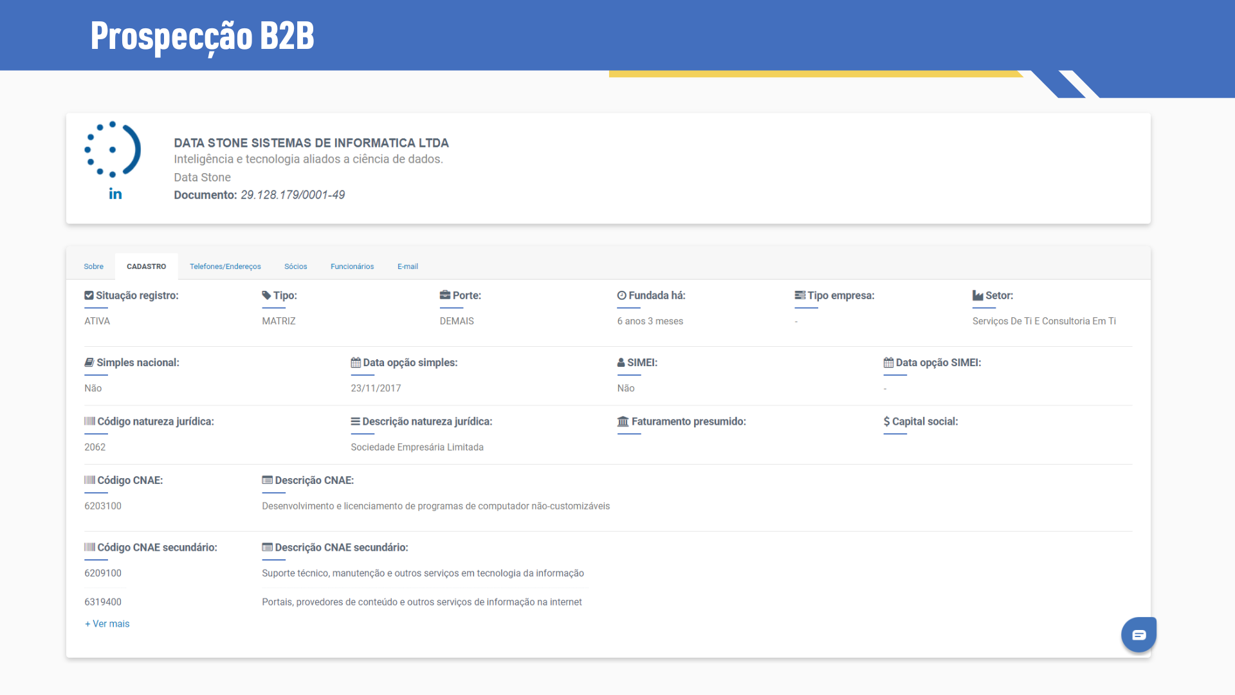Click the clock icon beside Fundada há
Viewport: 1235px width, 695px height.
[622, 295]
